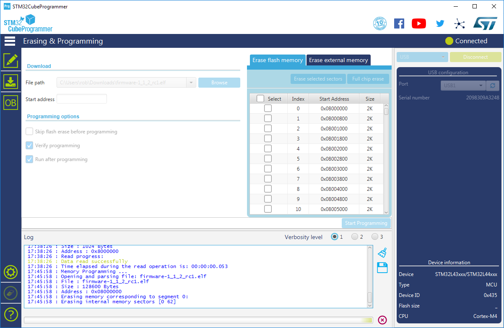504x328 pixels.
Task: Open the USB connection type dropdown
Action: [422, 57]
